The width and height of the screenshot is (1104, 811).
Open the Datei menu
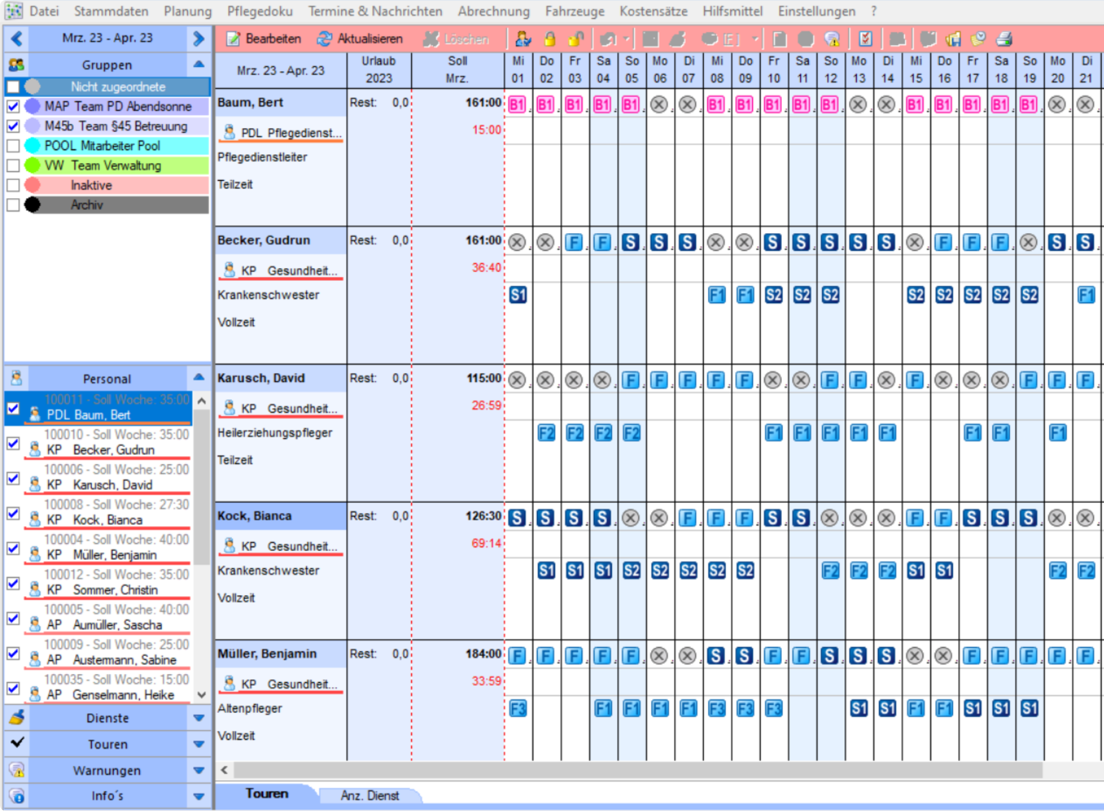(44, 11)
